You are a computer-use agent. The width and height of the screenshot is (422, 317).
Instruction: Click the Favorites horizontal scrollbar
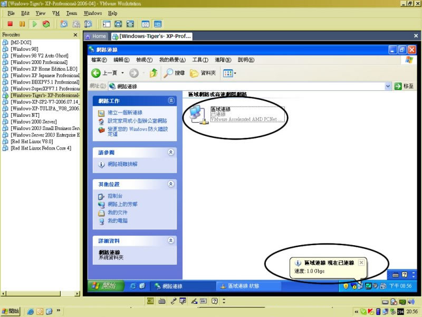pyautogui.click(x=41, y=293)
